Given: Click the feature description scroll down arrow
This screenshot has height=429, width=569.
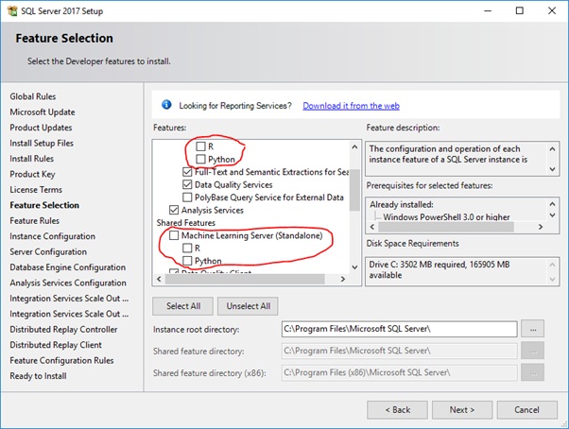Looking at the screenshot, I should [x=552, y=169].
